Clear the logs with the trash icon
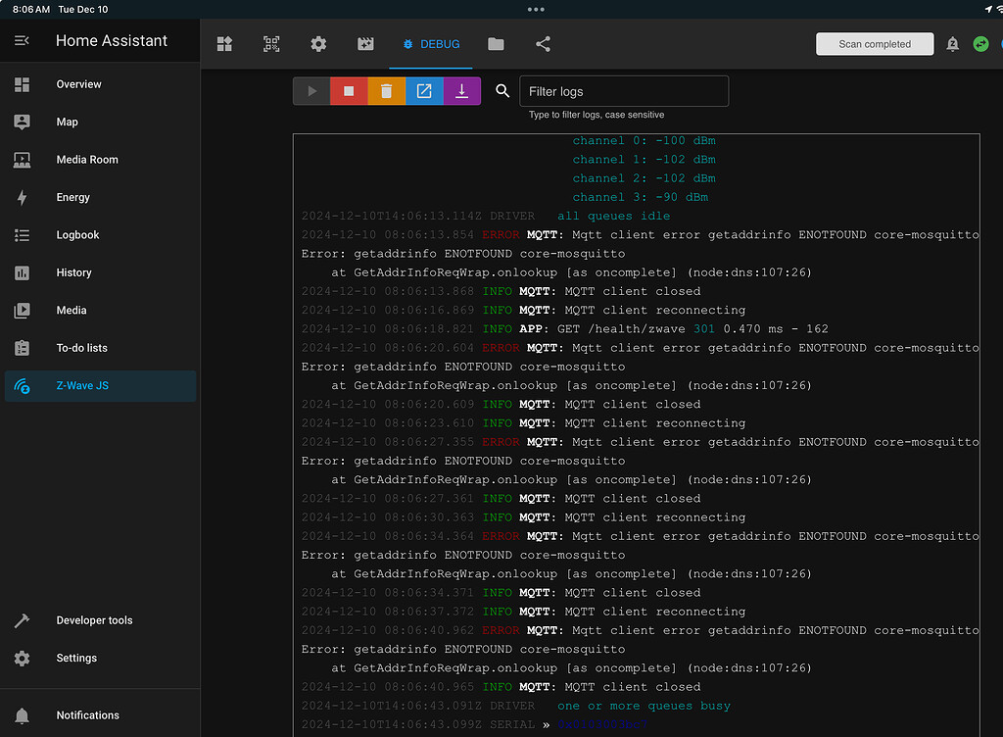The height and width of the screenshot is (737, 1003). [x=386, y=90]
